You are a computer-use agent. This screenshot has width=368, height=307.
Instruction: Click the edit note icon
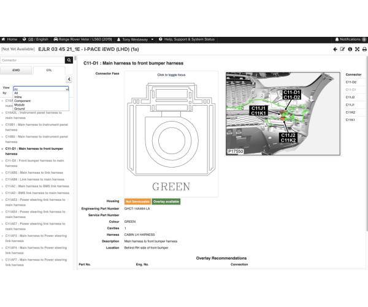(x=342, y=49)
